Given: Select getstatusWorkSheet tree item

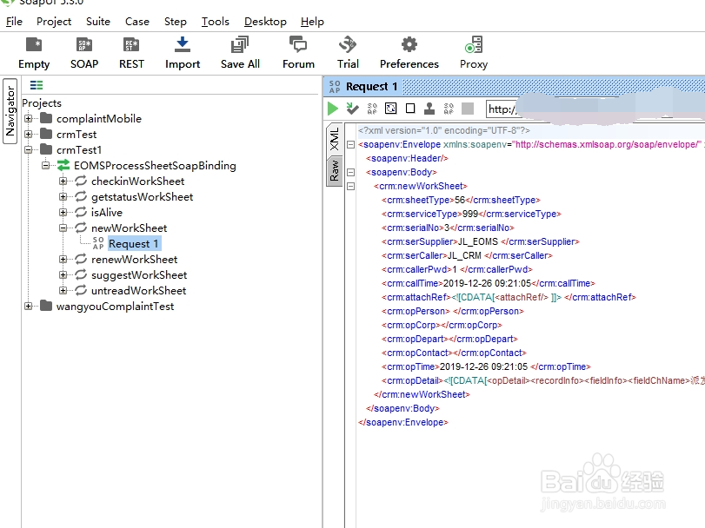Looking at the screenshot, I should (142, 196).
